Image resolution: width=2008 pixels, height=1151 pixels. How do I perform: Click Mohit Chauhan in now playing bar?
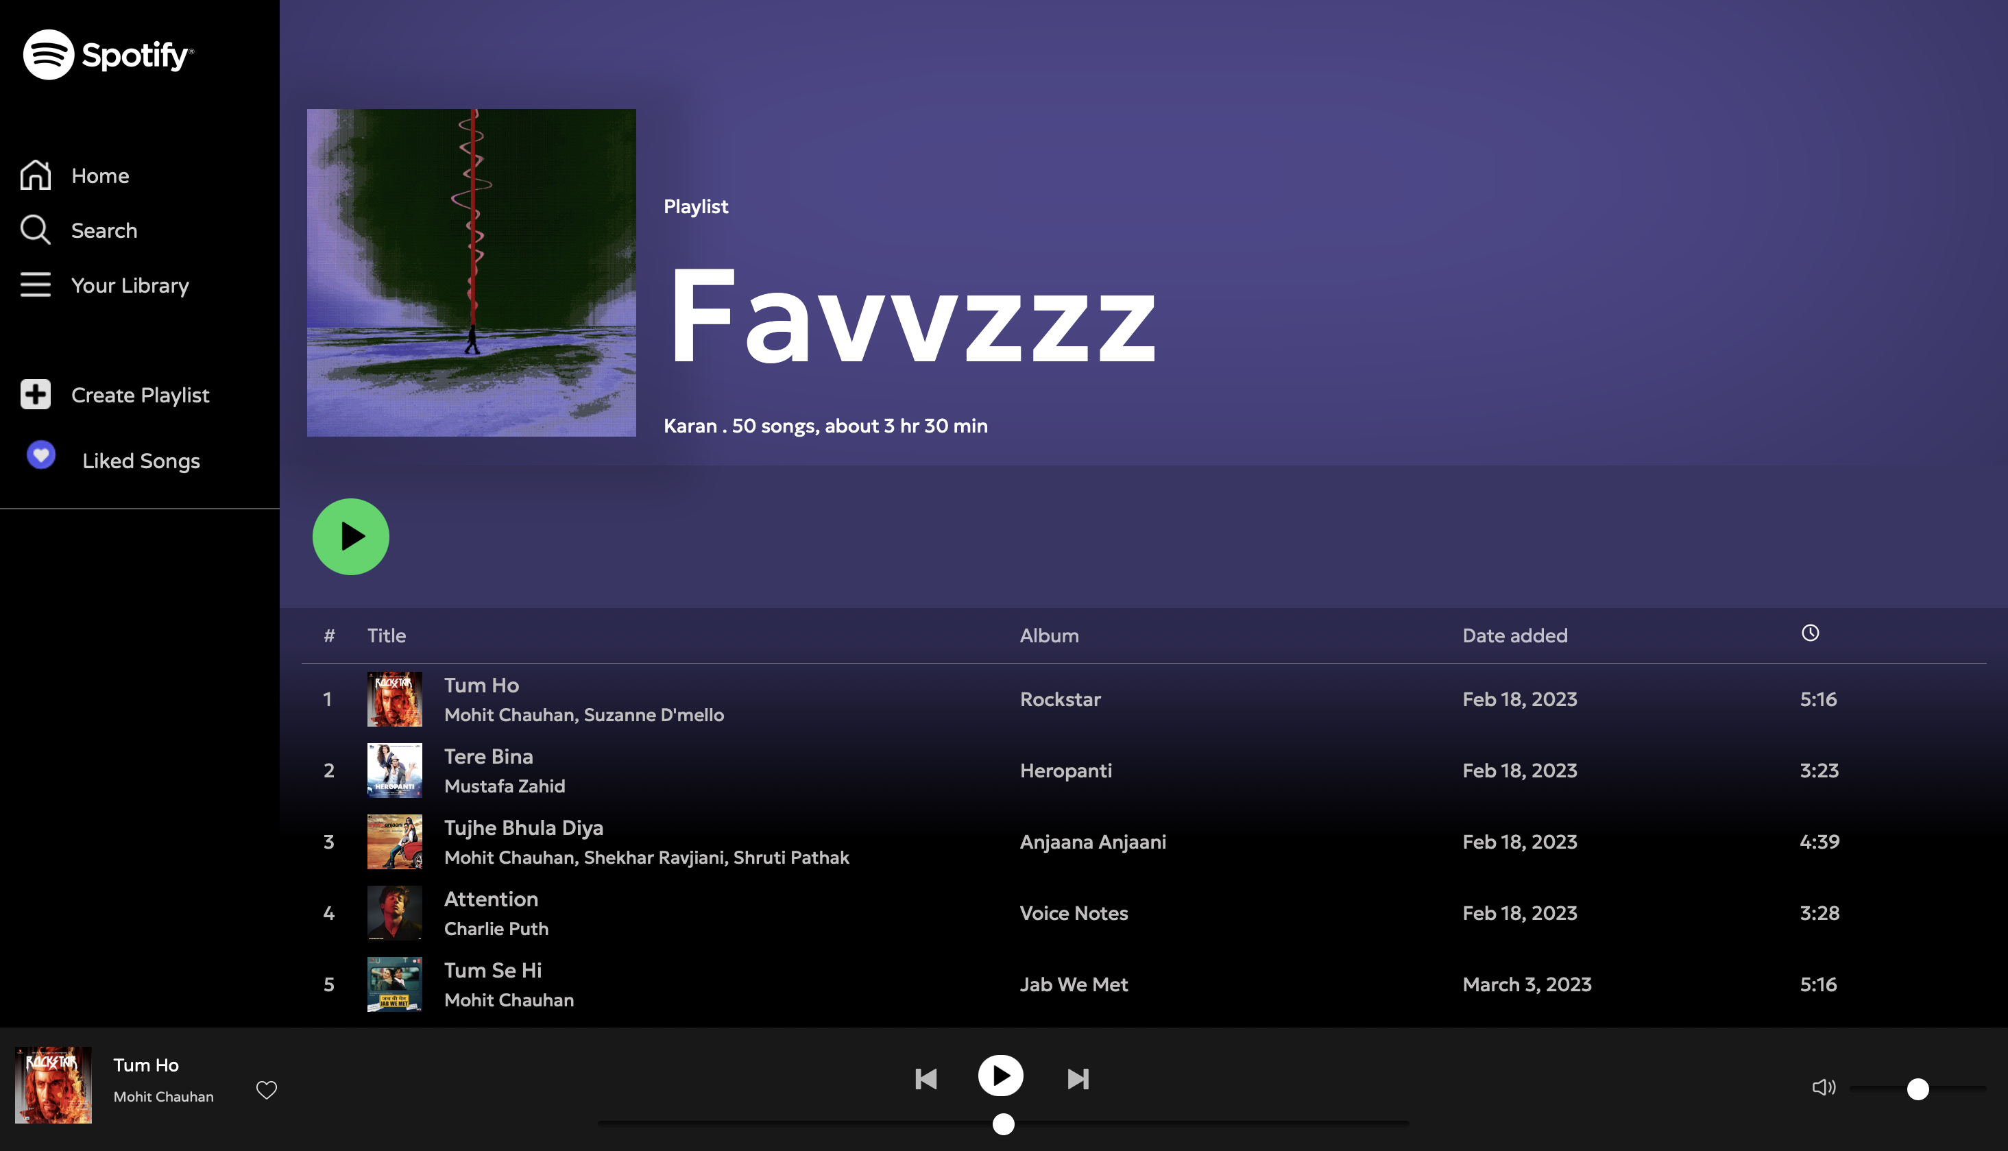[x=163, y=1096]
